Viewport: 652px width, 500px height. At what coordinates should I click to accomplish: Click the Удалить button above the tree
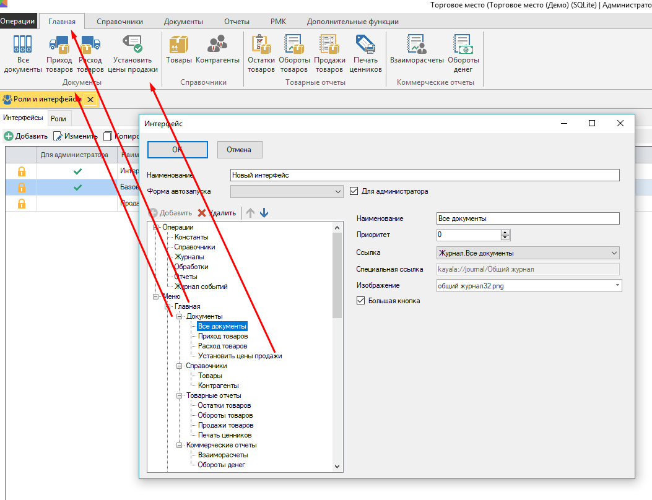217,213
